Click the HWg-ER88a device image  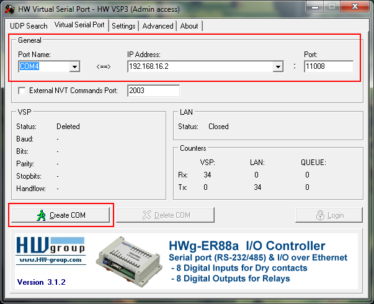[130, 262]
